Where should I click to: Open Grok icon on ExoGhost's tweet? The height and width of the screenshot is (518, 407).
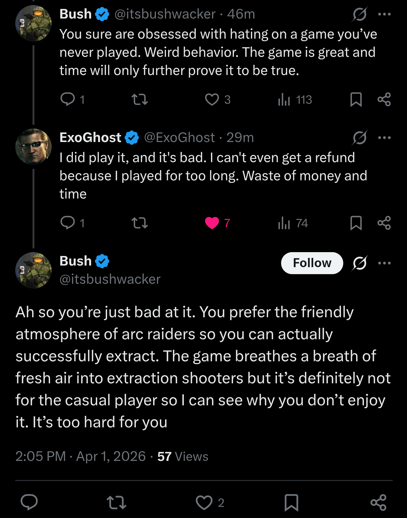(x=360, y=138)
